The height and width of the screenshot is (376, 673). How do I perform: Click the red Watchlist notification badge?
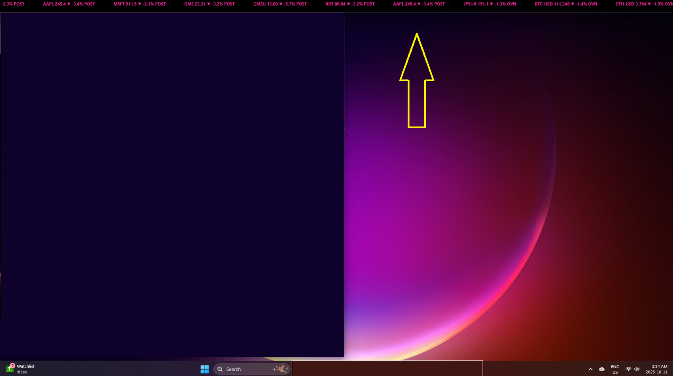12,365
